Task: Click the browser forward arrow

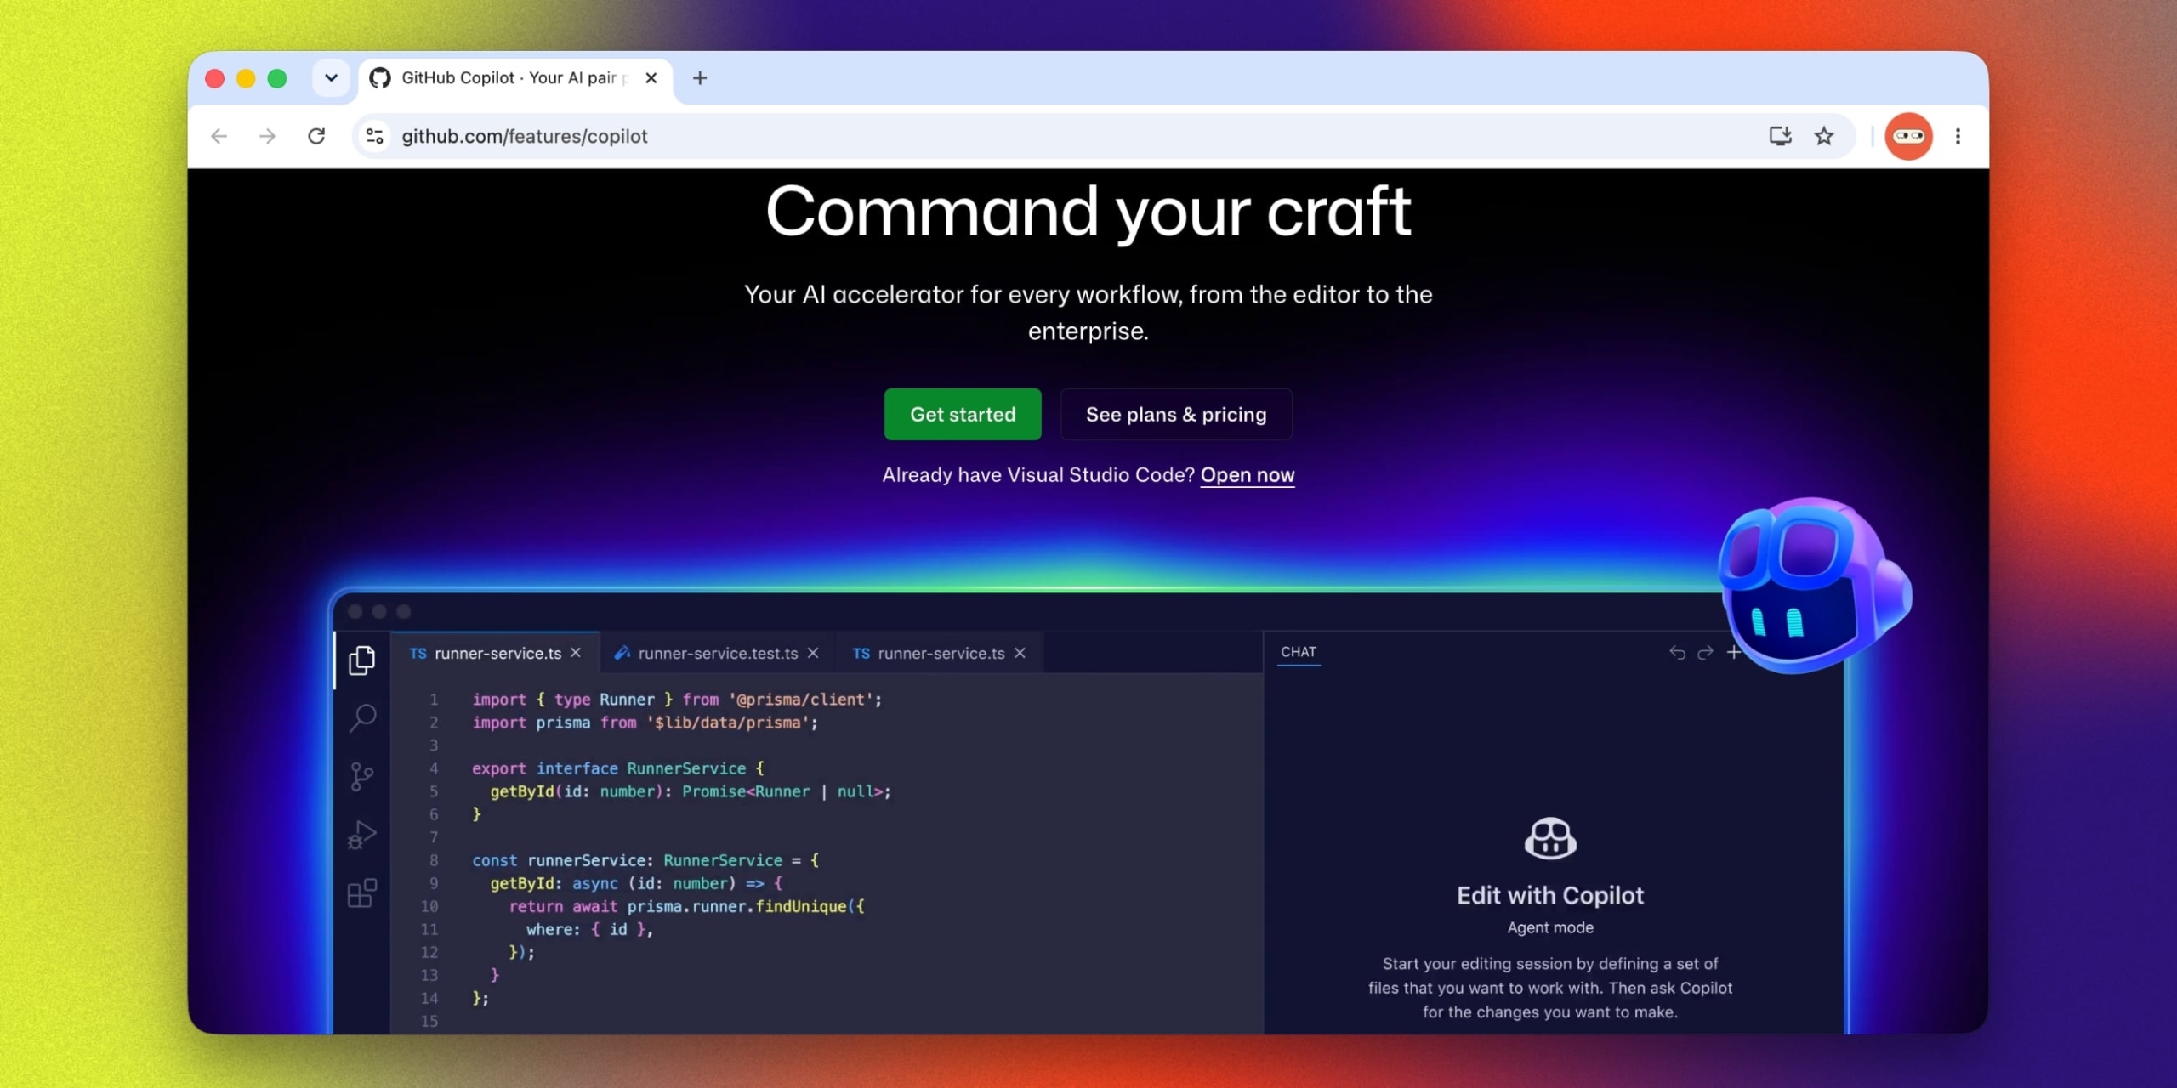Action: (267, 136)
